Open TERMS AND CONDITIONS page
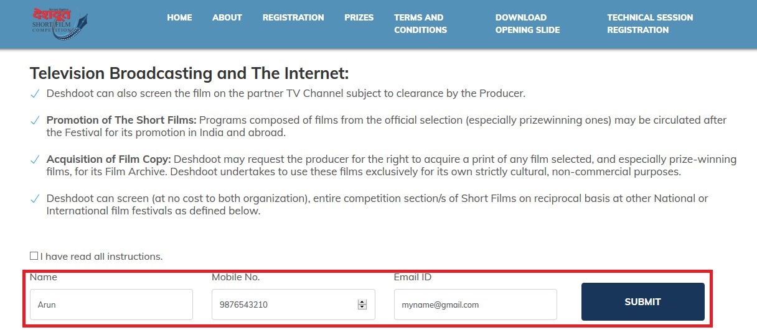The height and width of the screenshot is (330, 757). [x=420, y=24]
